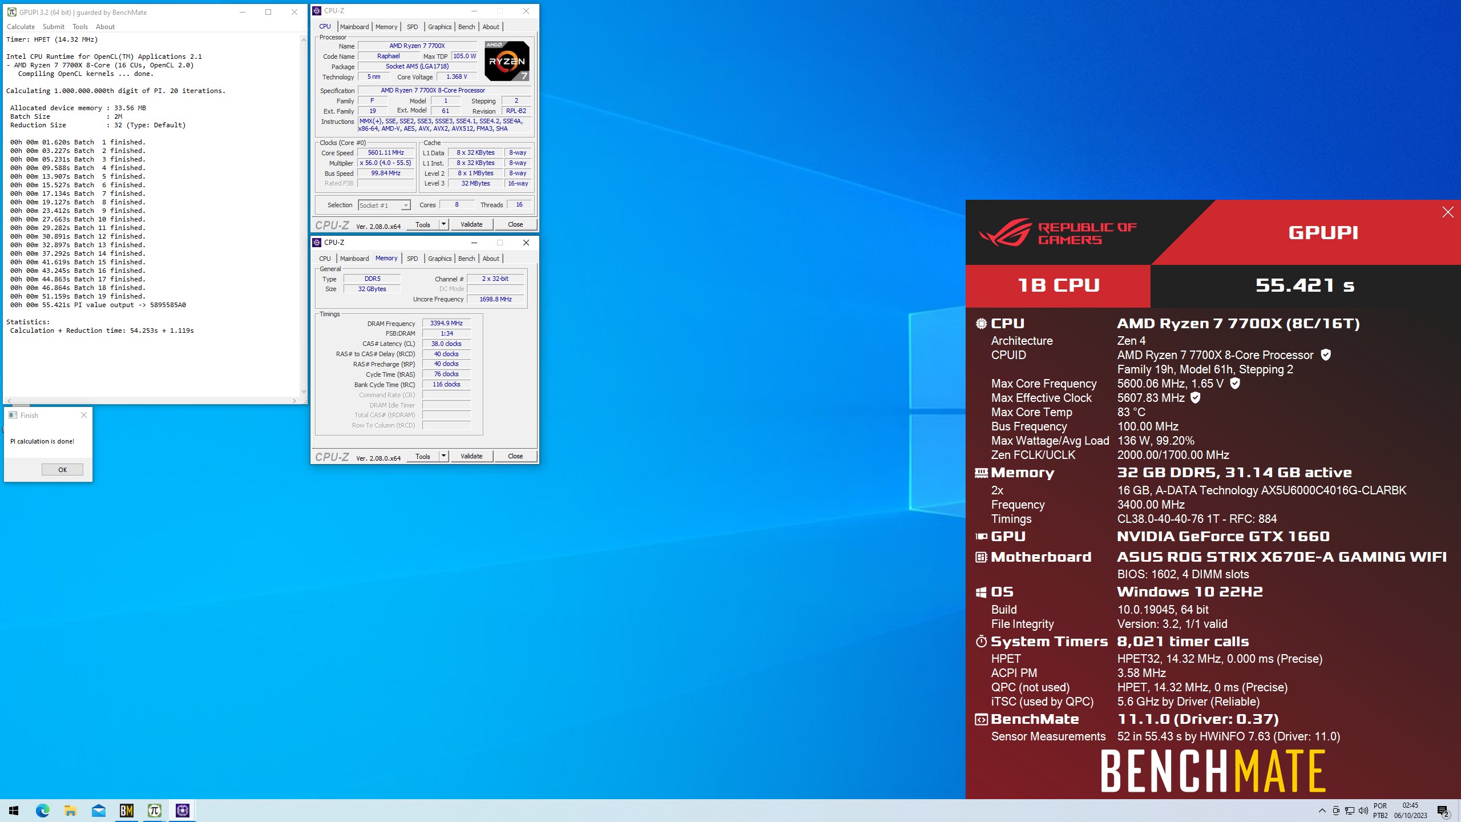1461x822 pixels.
Task: Switch to Memory tab in top CPU-Z
Action: (x=386, y=27)
